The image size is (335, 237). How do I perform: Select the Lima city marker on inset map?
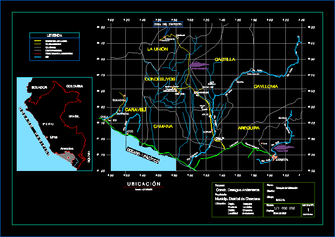point(47,137)
